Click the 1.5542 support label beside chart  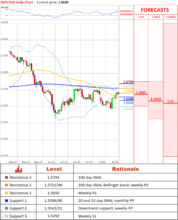pyautogui.click(x=128, y=103)
